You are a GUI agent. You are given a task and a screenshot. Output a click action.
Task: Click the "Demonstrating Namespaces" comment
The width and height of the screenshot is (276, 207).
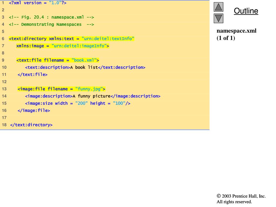coord(51,25)
